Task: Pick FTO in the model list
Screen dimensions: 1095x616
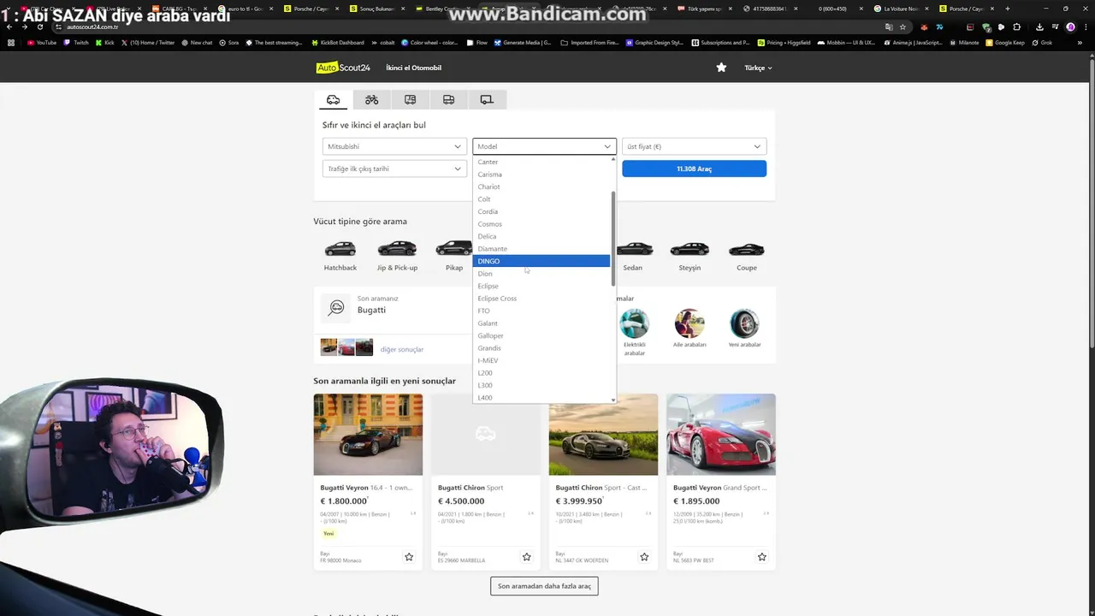Action: [541, 311]
